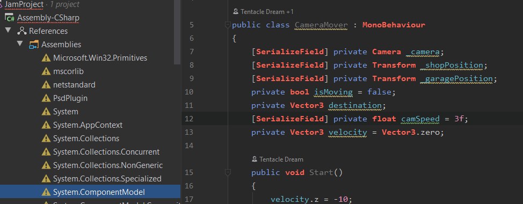This screenshot has height=204, width=523.
Task: Select PsdPlugin assembly reference
Action: (70, 98)
